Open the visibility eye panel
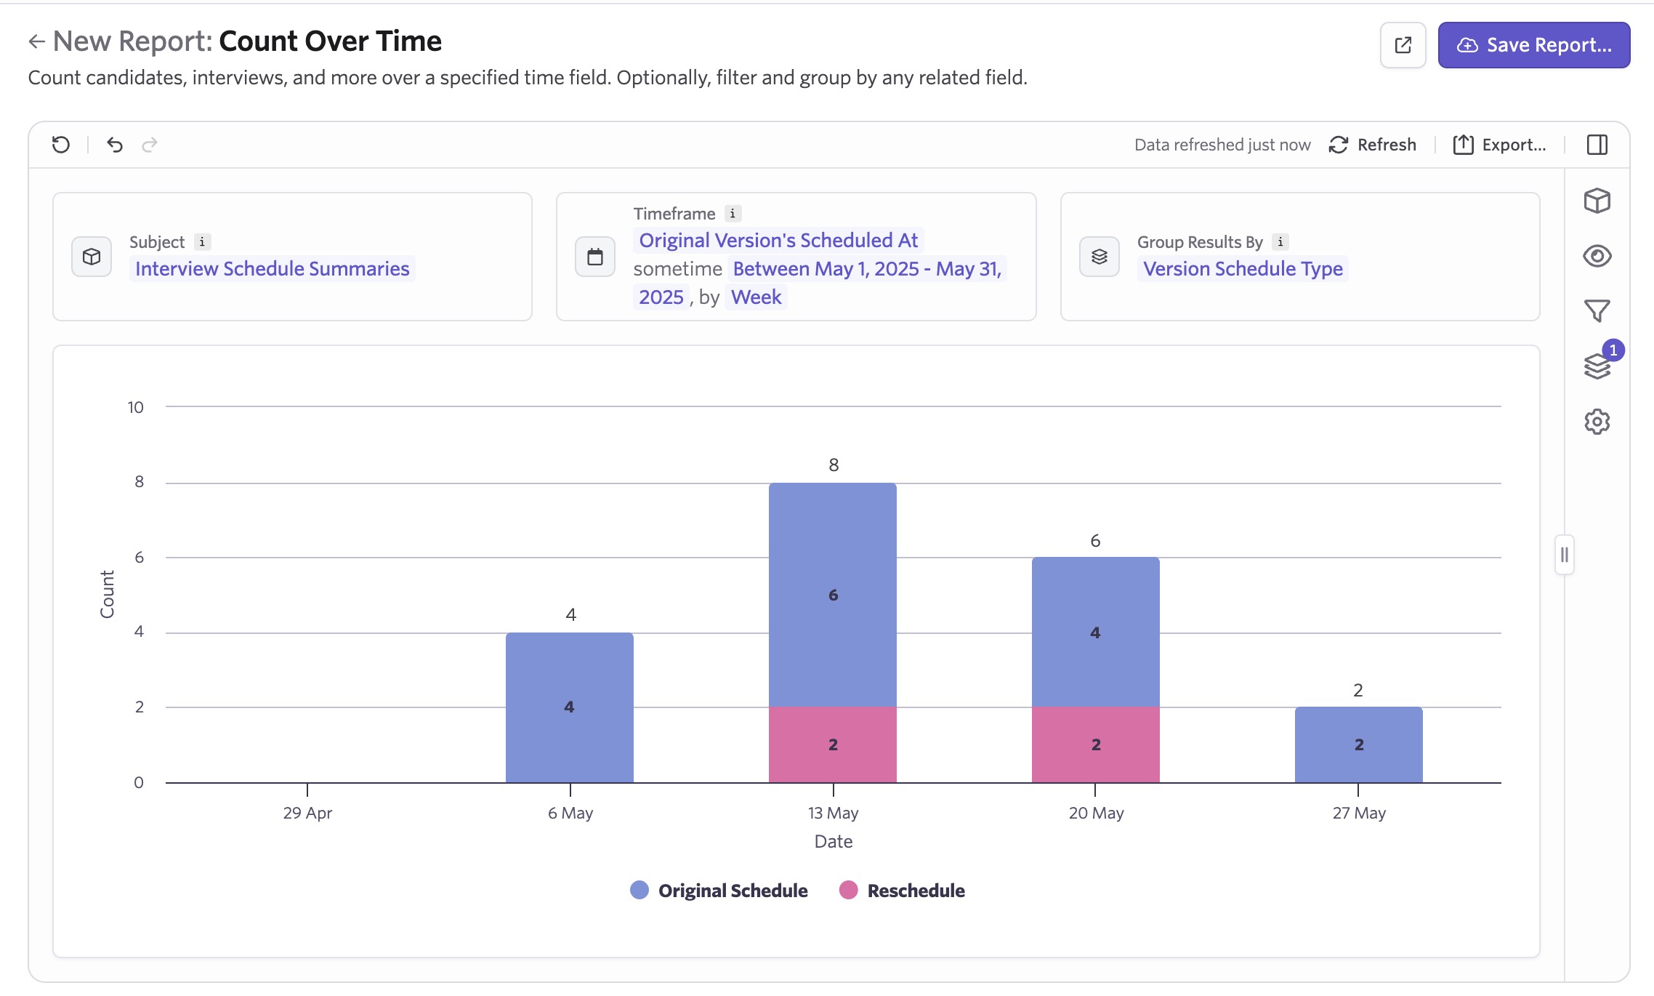Image resolution: width=1654 pixels, height=996 pixels. pos(1597,256)
